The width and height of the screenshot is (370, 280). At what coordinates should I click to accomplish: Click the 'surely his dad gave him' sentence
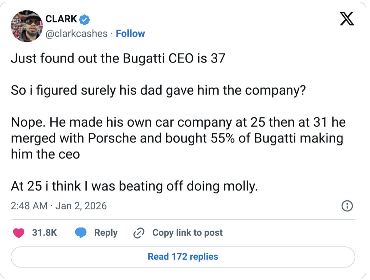tap(158, 90)
